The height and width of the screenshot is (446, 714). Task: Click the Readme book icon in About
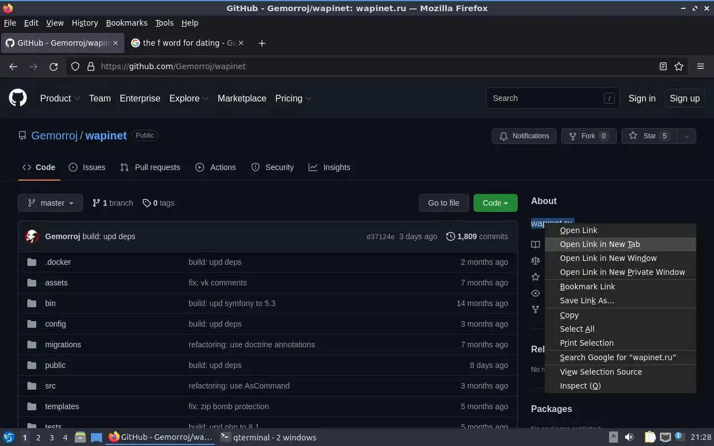(535, 244)
